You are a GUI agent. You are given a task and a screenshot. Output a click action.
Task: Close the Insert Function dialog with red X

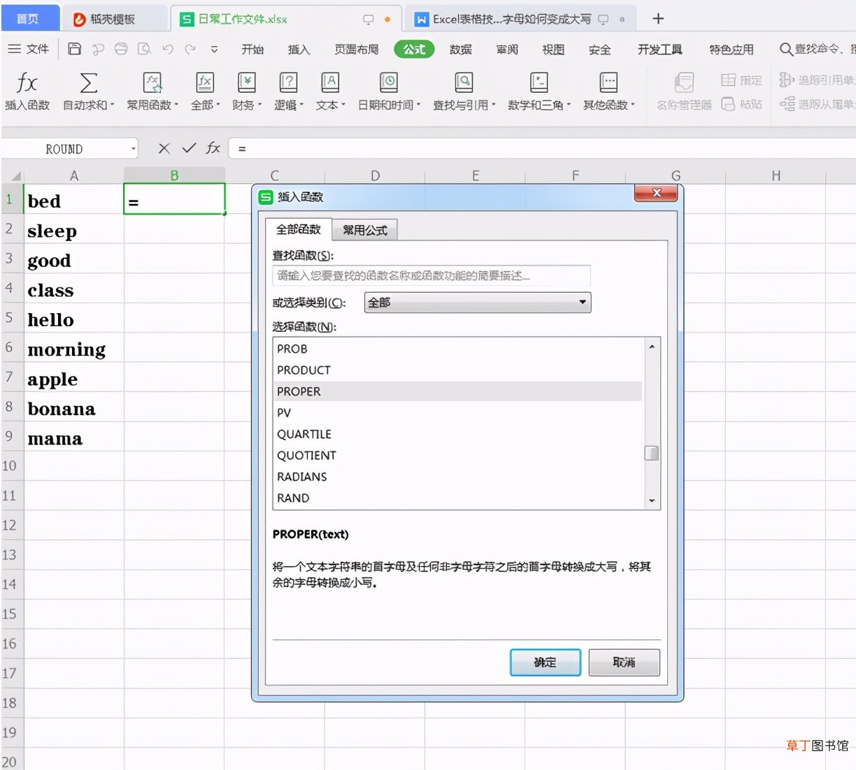click(656, 193)
